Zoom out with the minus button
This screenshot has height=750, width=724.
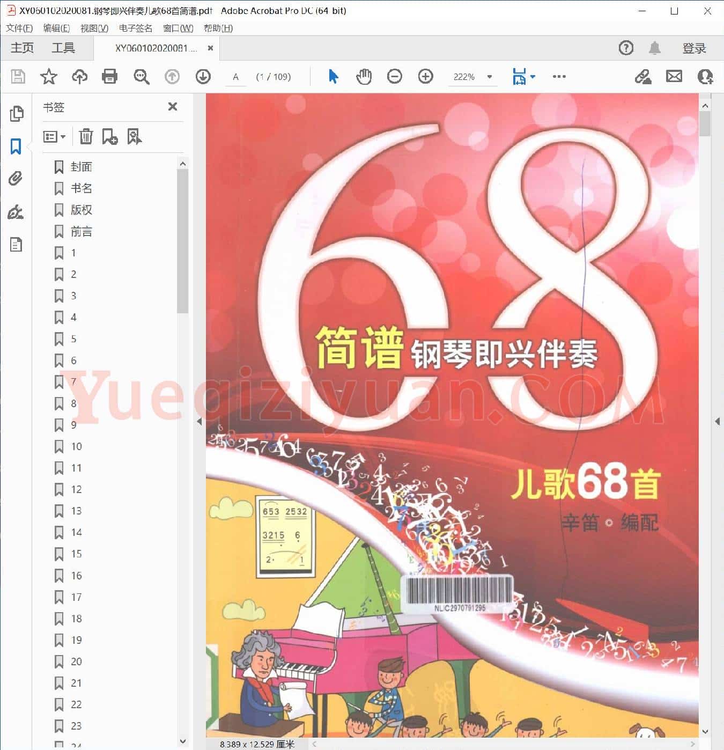(394, 77)
